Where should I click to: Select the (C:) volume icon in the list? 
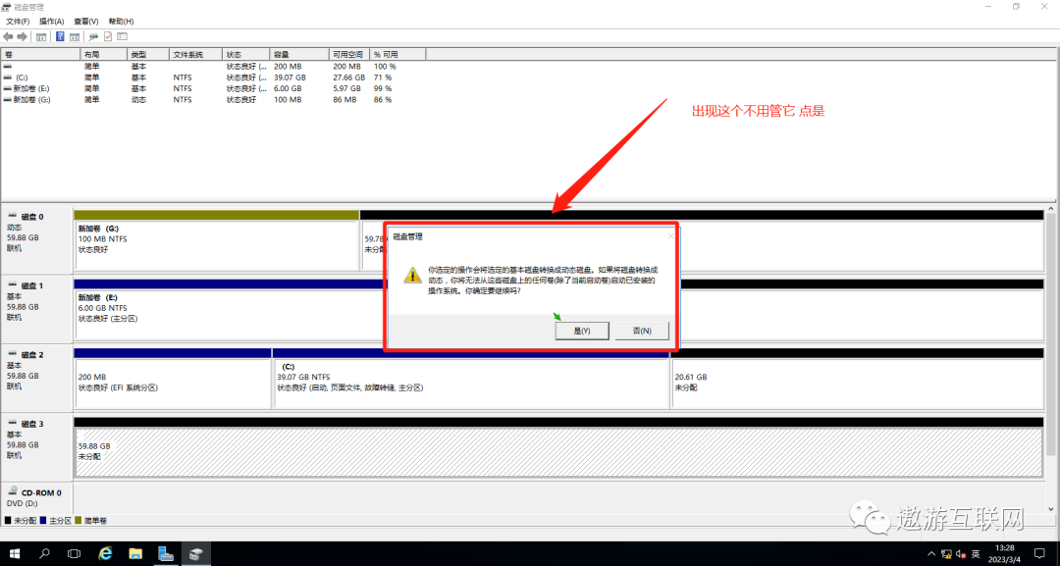point(8,77)
